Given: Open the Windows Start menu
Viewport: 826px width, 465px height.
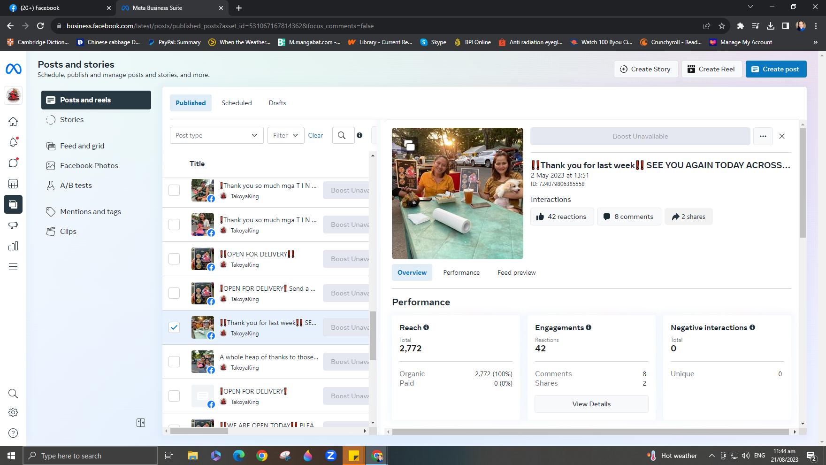Looking at the screenshot, I should [x=11, y=456].
